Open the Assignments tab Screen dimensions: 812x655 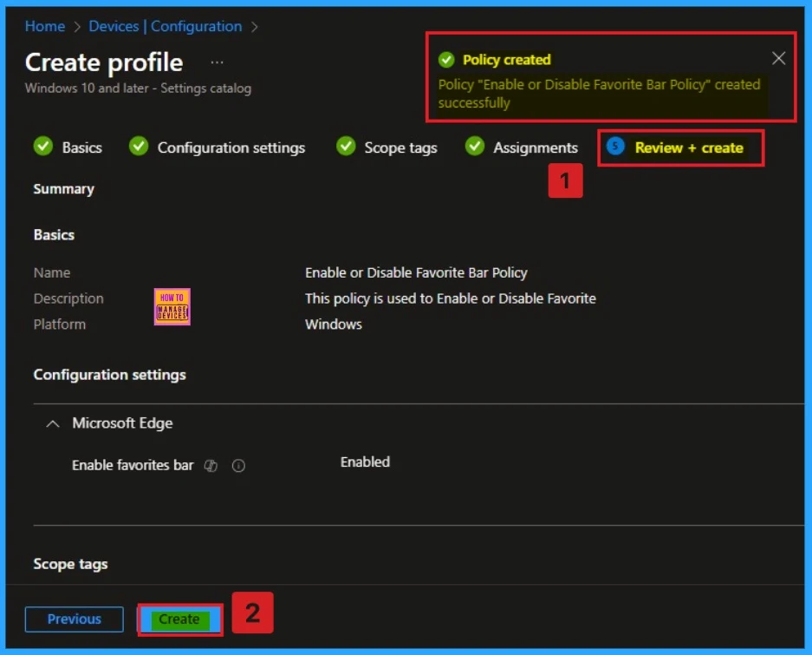pos(535,148)
